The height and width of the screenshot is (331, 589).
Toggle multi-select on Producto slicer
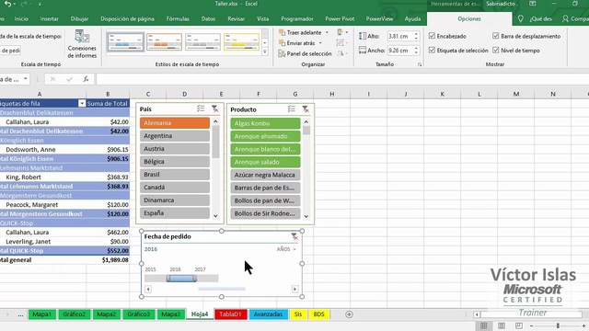(292, 109)
